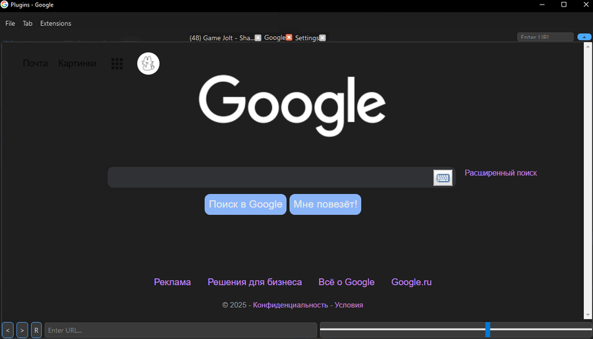Click the Google logo

pos(292,106)
